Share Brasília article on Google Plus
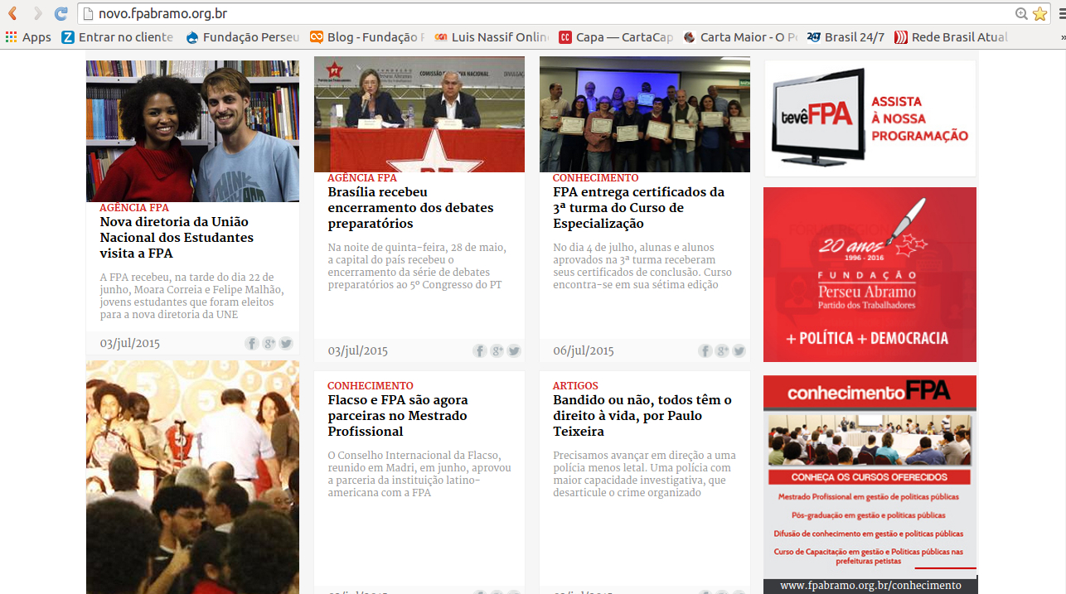Viewport: 1066px width, 594px height. click(x=497, y=351)
